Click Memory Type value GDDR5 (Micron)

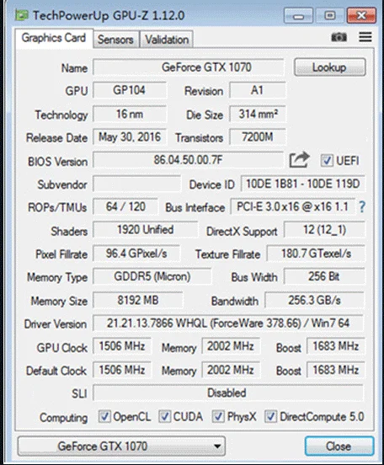coord(152,276)
